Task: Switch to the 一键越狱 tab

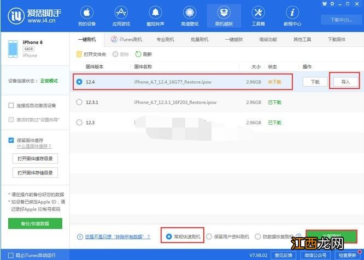Action: pyautogui.click(x=234, y=40)
